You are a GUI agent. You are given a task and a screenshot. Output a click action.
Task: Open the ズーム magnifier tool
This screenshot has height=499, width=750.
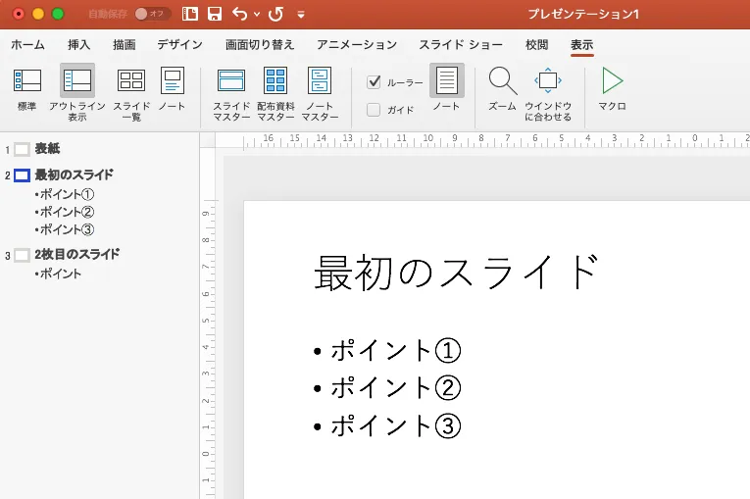coord(502,89)
